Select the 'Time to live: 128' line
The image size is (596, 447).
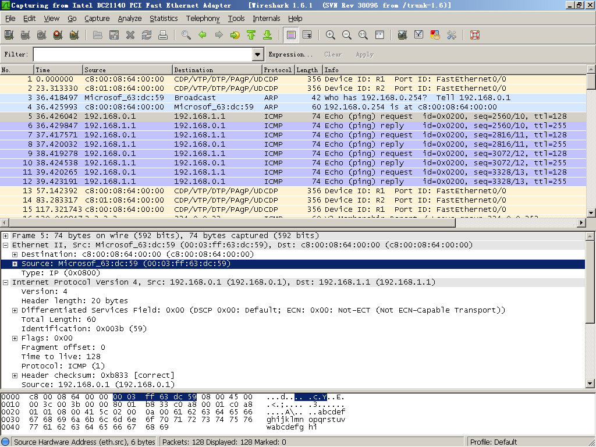61,357
